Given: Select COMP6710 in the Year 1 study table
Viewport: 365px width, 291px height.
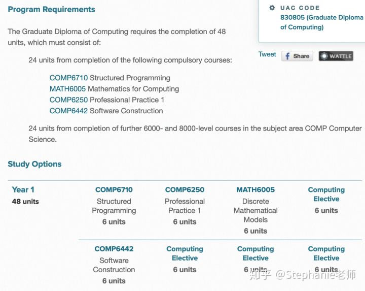Looking at the screenshot, I should 114,189.
